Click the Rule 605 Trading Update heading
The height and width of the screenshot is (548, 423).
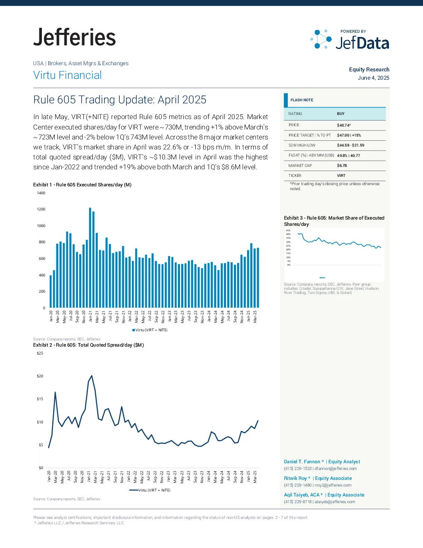click(x=120, y=100)
